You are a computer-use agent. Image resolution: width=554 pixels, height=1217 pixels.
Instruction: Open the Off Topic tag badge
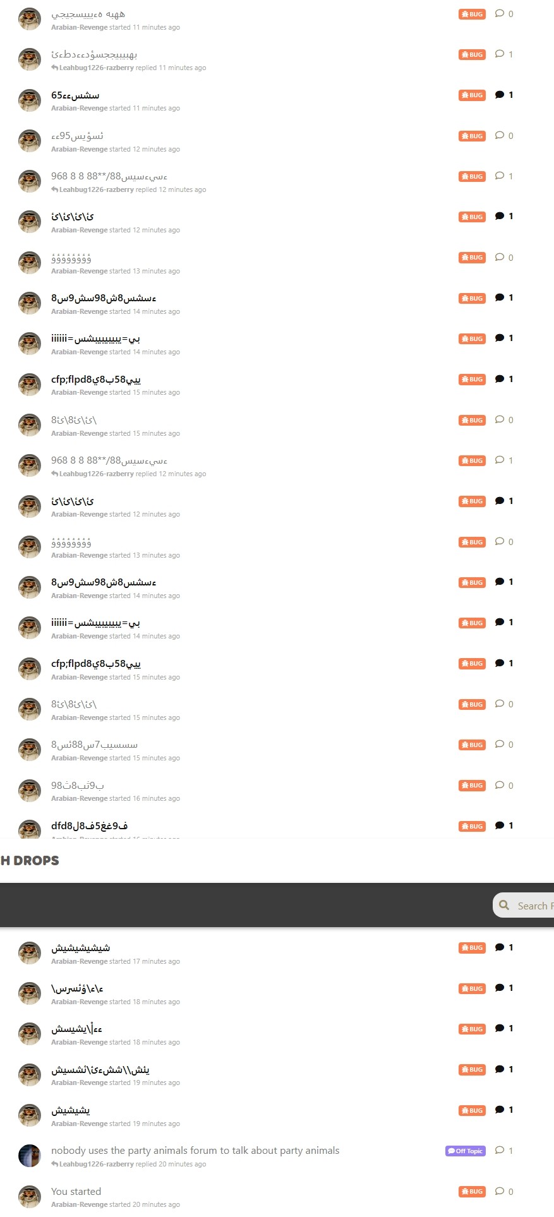[466, 1151]
